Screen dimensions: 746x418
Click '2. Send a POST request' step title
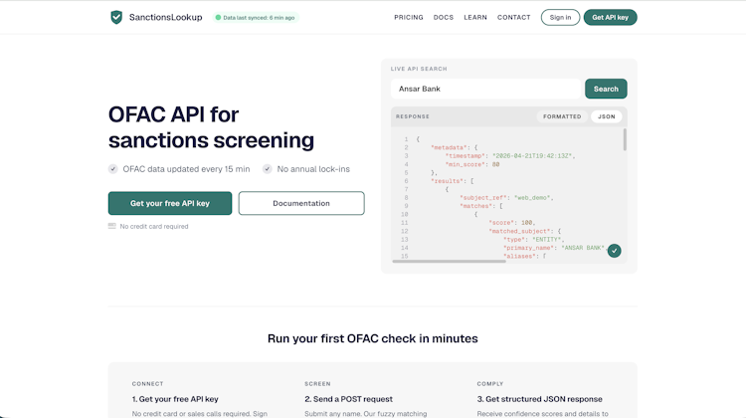pos(349,399)
